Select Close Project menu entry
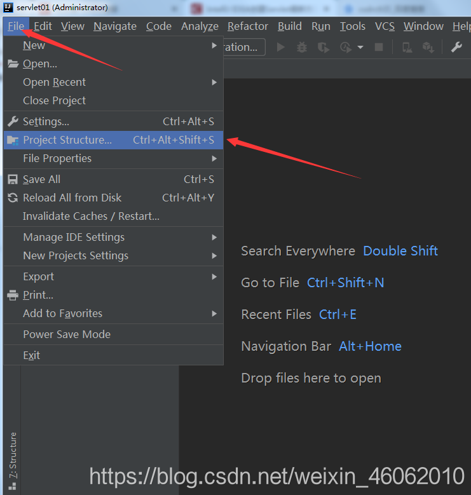Image resolution: width=471 pixels, height=495 pixels. [x=113, y=100]
